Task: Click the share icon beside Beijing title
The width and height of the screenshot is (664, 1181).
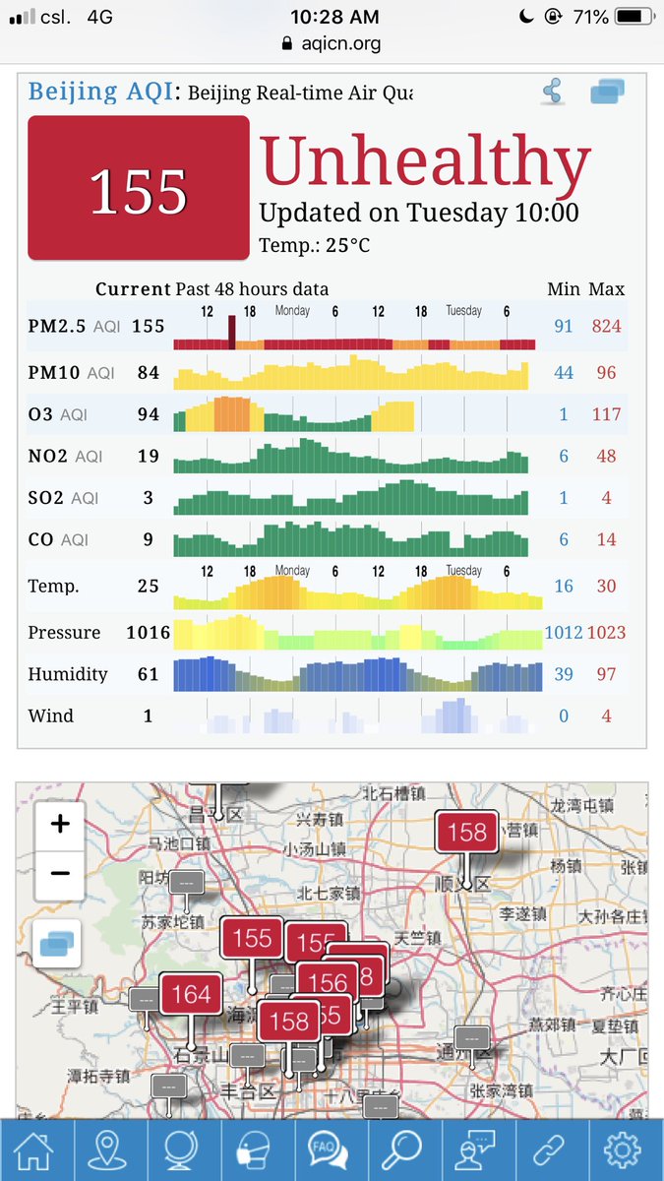Action: coord(553,93)
